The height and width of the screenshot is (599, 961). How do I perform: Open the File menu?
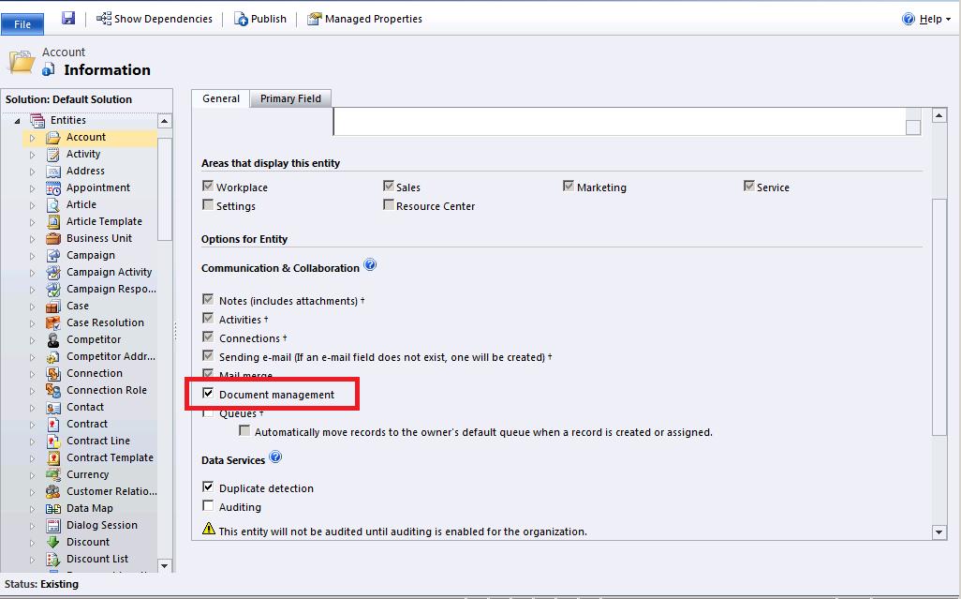(22, 23)
